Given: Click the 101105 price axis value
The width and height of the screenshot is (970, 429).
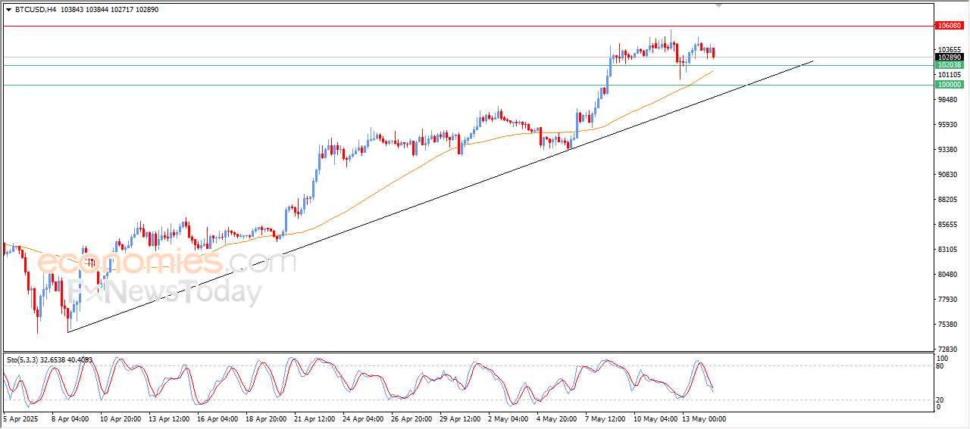Looking at the screenshot, I should coord(948,75).
